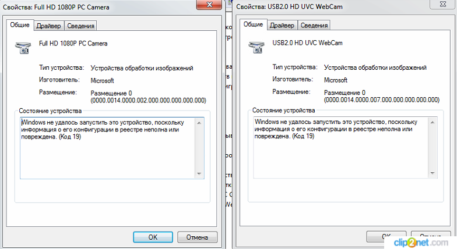This screenshot has height=249, width=457.
Task: Click scroll up arrow in right status box
Action: [x=433, y=122]
